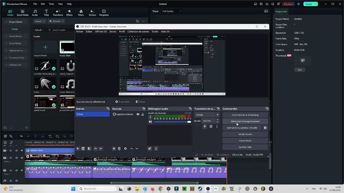The width and height of the screenshot is (344, 193).
Task: Open Filmora Titles tab
Action: 46,13
